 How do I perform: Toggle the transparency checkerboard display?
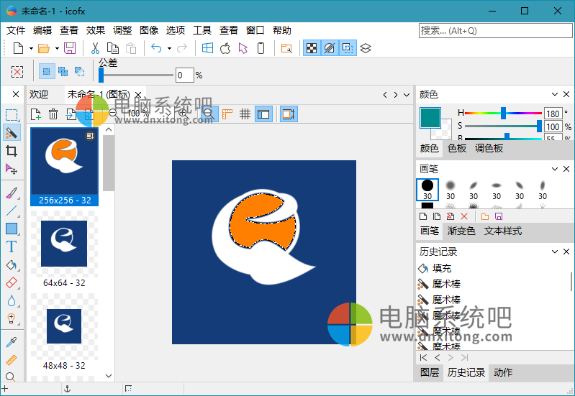pos(312,48)
